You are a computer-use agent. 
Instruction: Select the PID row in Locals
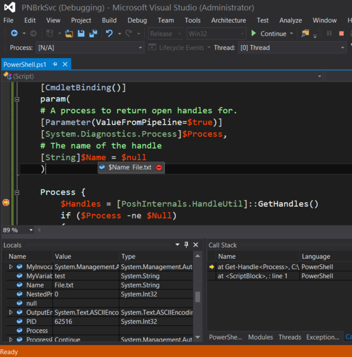coord(100,322)
